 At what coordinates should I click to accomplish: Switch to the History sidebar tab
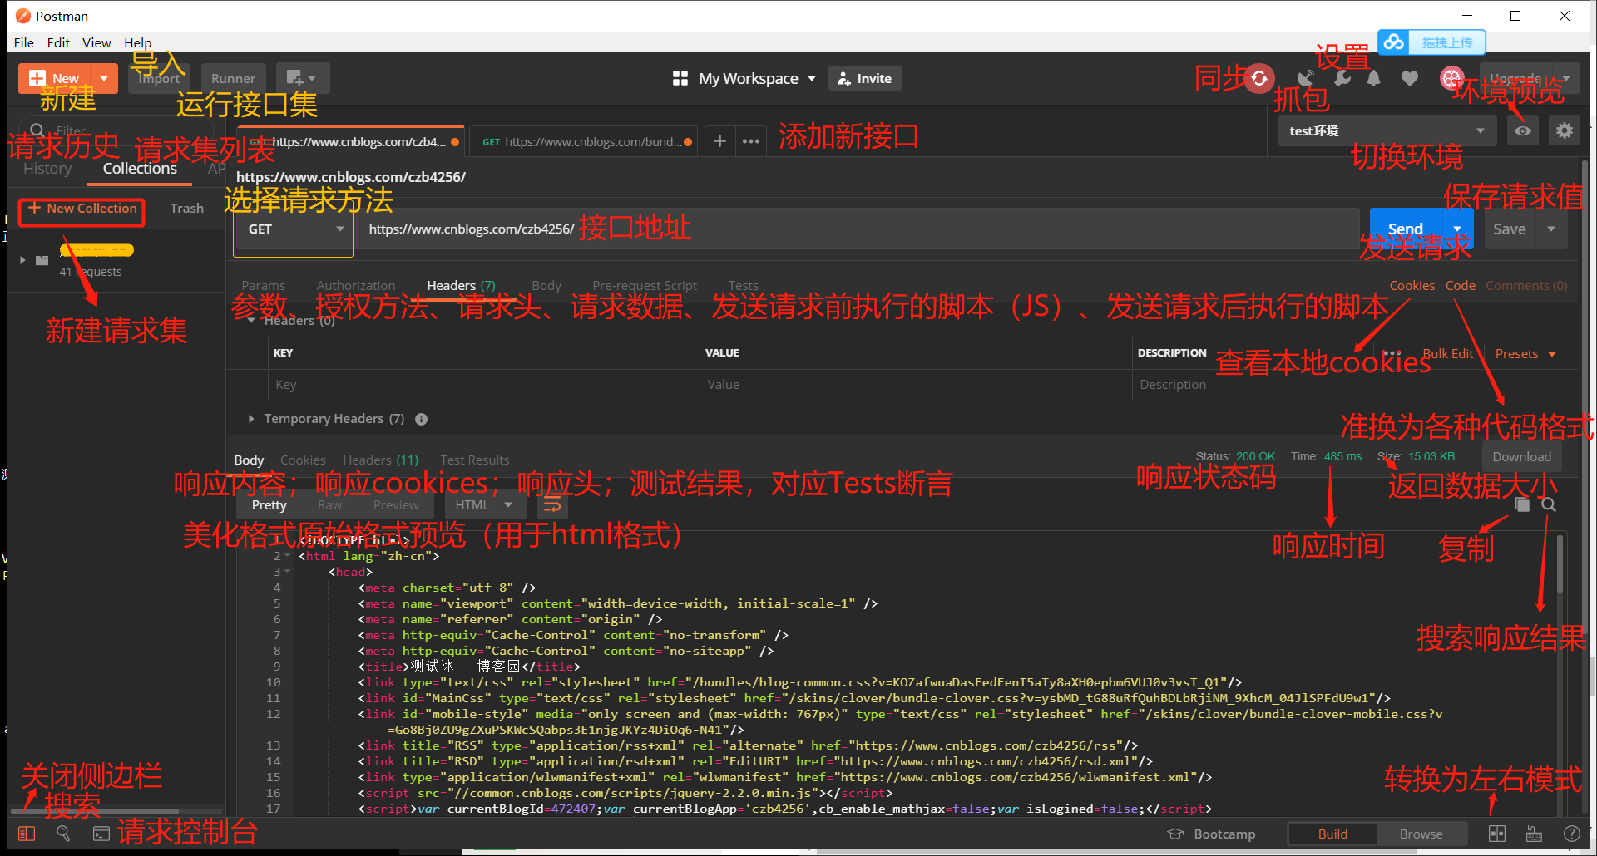(x=47, y=169)
